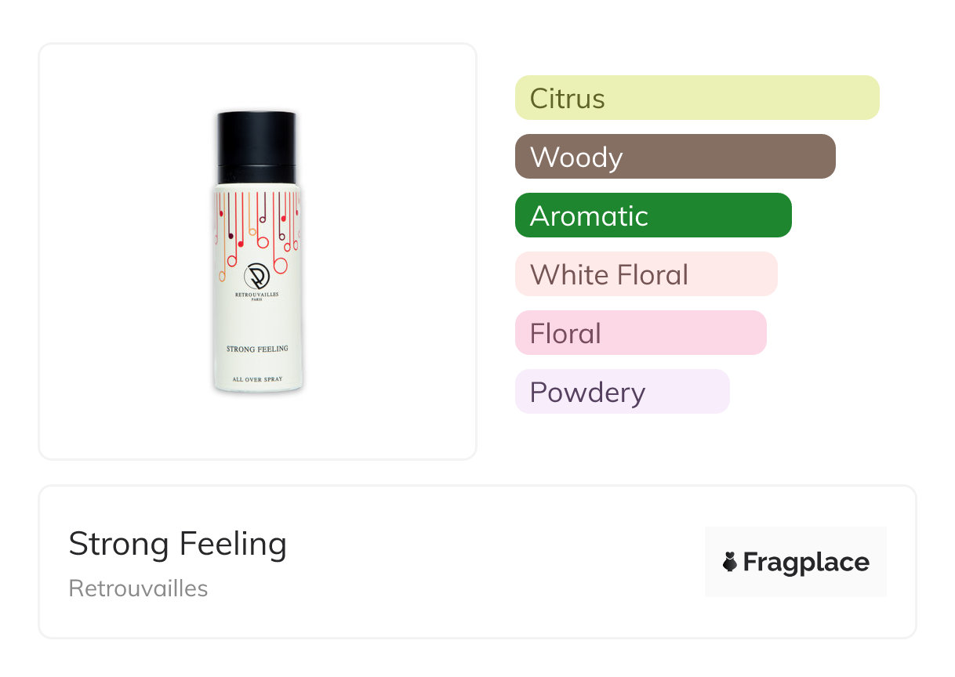Click the Fragplace wordmark
The width and height of the screenshot is (955, 677).
(806, 562)
